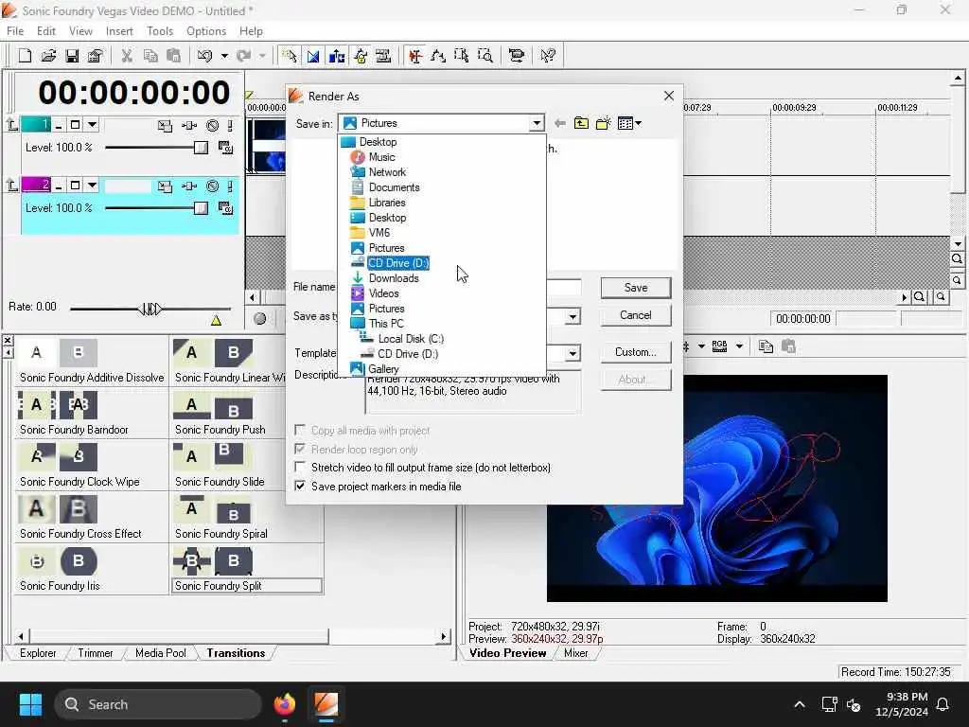969x727 pixels.
Task: Select the zoom edit tool magnifier icon
Action: pyautogui.click(x=485, y=56)
